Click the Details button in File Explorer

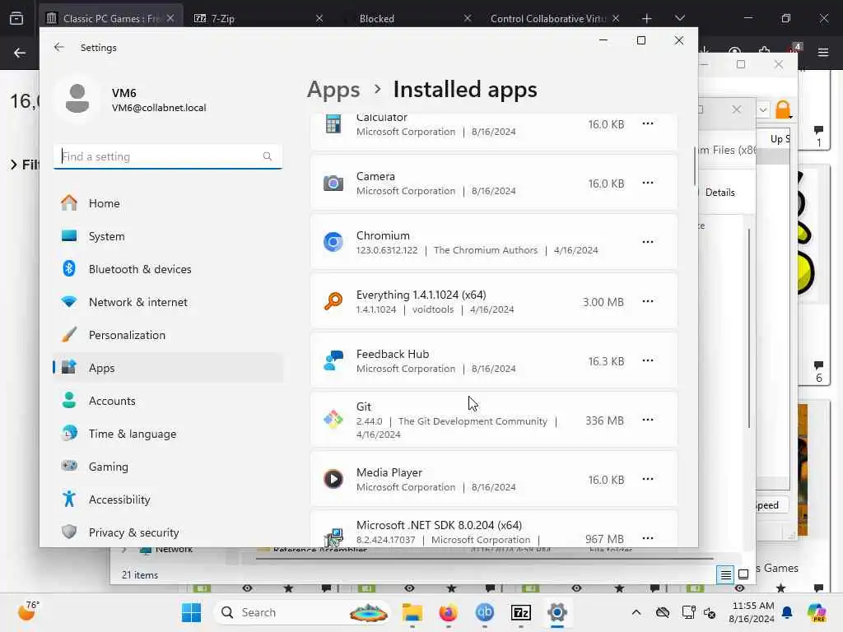pos(720,193)
